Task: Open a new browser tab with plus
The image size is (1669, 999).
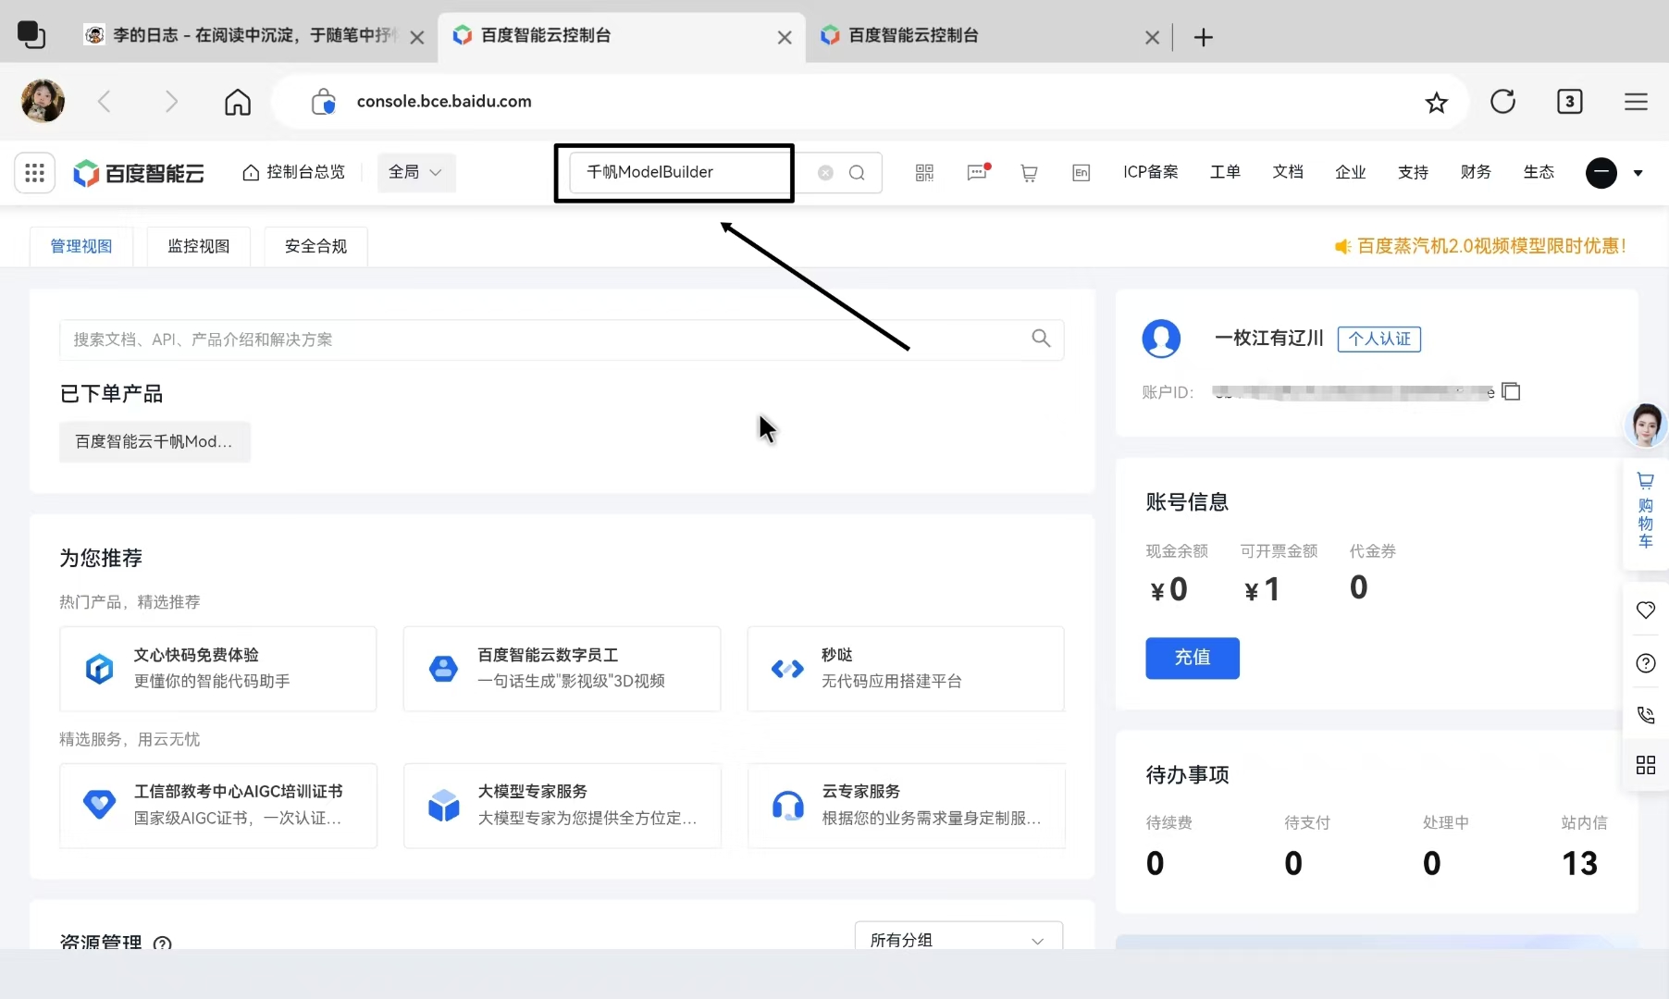Action: (1203, 37)
